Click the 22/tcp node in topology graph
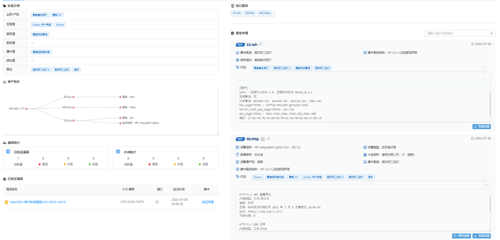Screen dimensions: 500x240 (x=73, y=120)
